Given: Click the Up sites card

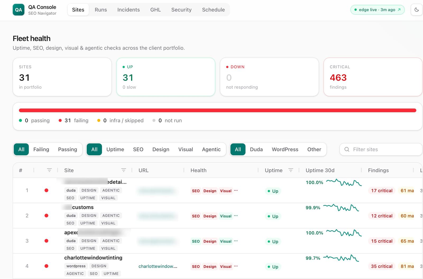Looking at the screenshot, I should [x=166, y=77].
